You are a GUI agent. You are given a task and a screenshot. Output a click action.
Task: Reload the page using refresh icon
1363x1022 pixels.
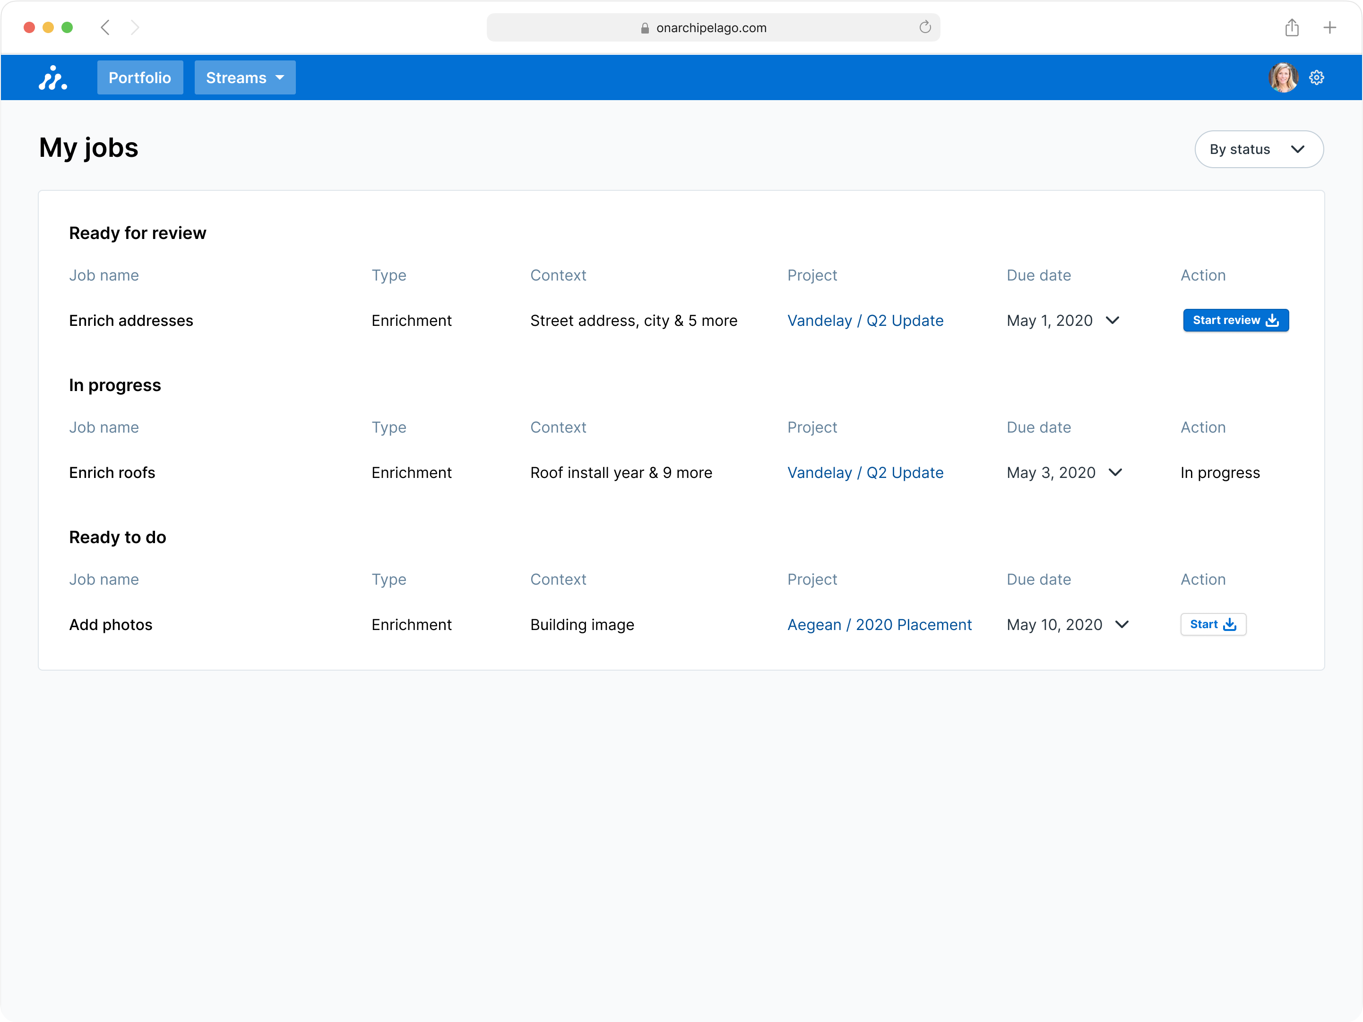click(924, 27)
